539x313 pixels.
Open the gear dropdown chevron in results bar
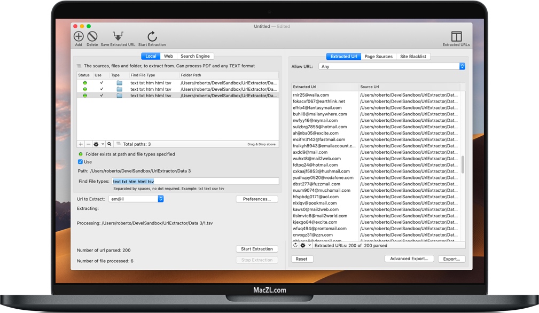(309, 245)
